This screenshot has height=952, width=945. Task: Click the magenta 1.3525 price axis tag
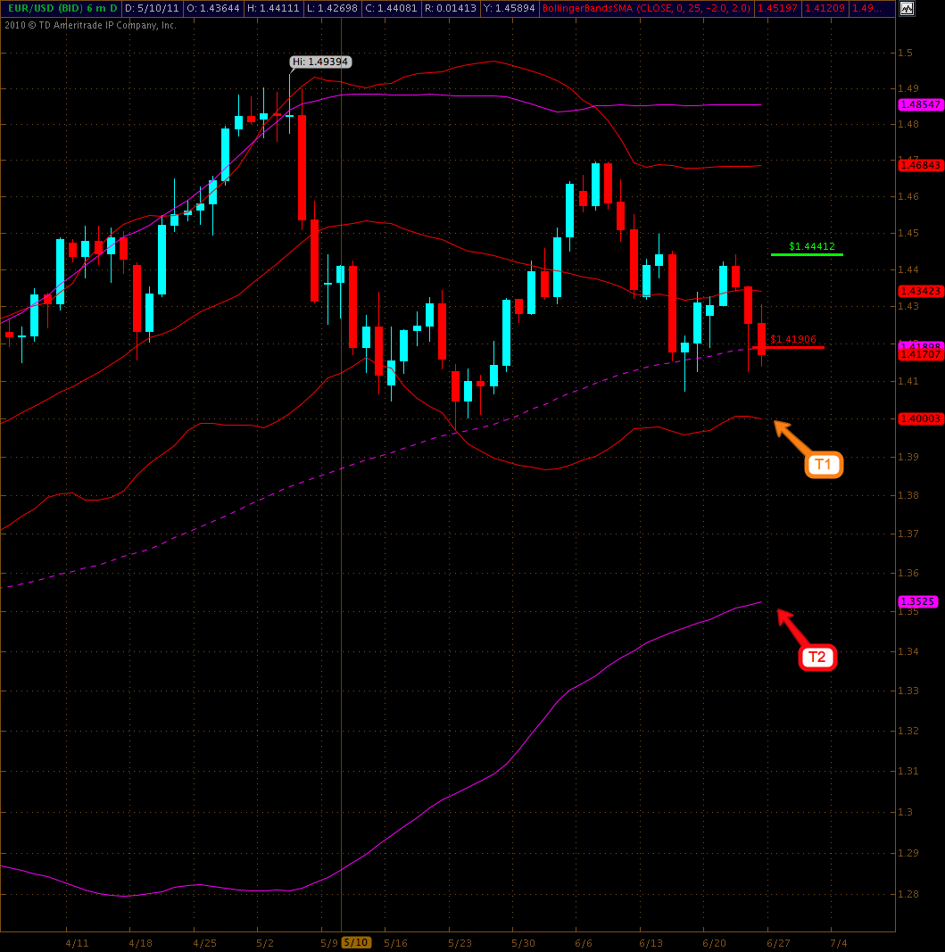917,601
